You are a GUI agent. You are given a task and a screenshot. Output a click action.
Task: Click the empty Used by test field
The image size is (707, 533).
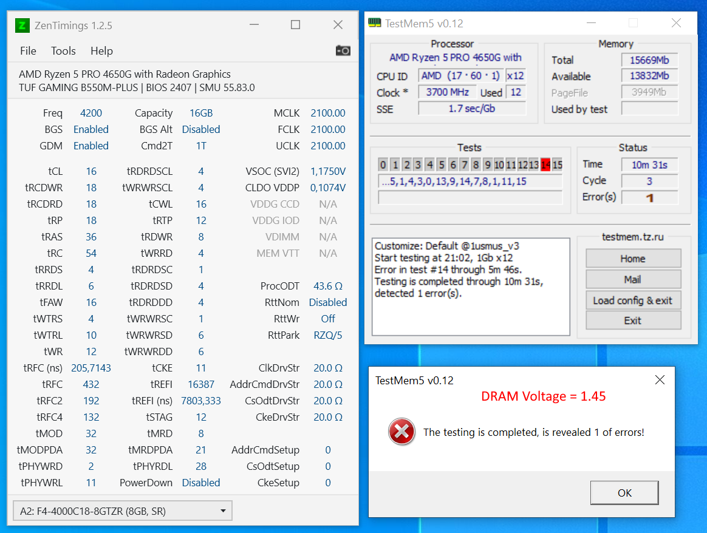click(x=649, y=109)
